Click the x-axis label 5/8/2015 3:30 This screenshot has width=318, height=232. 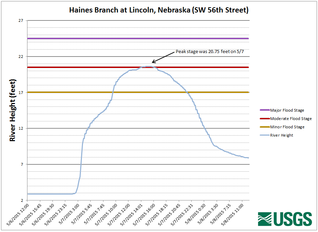(208, 214)
